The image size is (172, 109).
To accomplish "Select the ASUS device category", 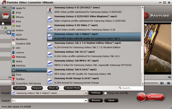I will click(x=29, y=35).
